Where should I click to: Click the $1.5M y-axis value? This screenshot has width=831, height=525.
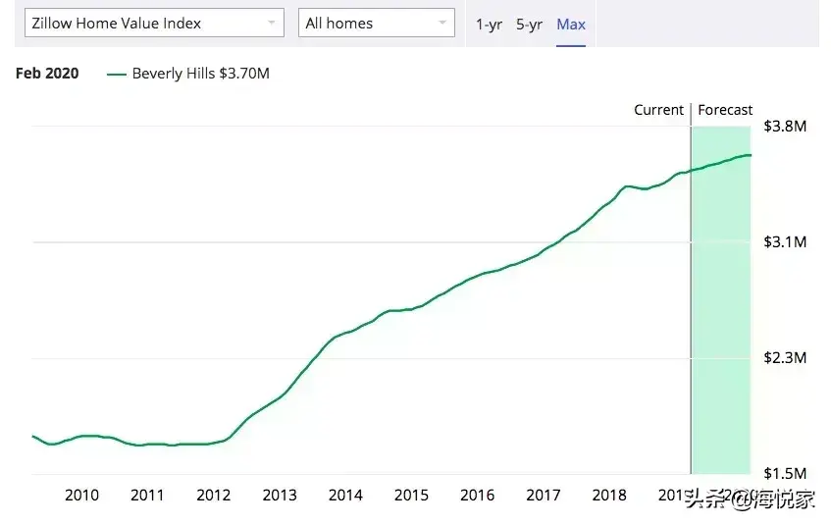(785, 474)
